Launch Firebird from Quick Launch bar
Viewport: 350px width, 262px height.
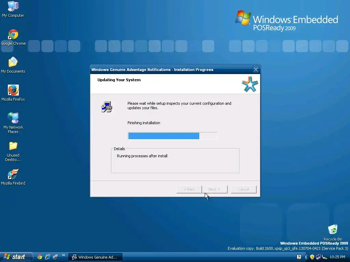[x=55, y=257]
